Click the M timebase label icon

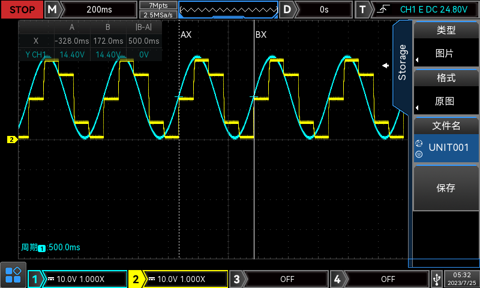(53, 9)
